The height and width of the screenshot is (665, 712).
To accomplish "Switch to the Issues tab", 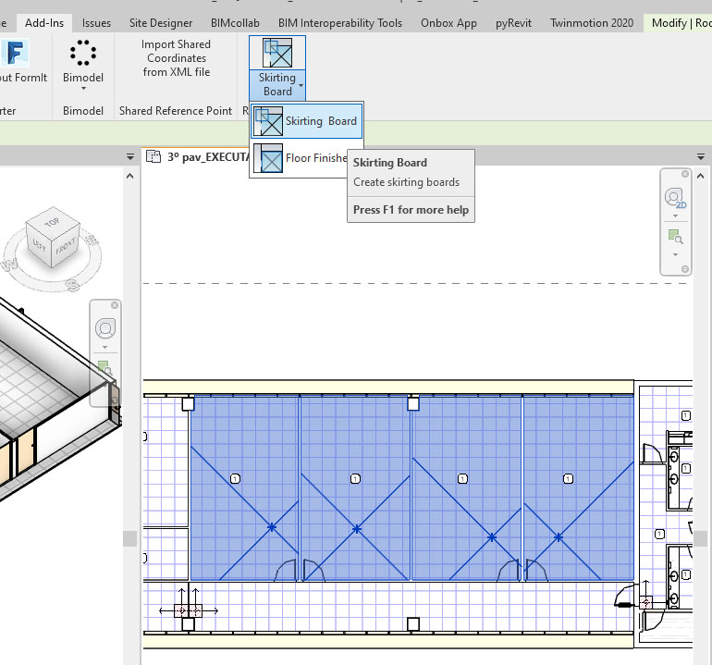I will click(x=96, y=23).
